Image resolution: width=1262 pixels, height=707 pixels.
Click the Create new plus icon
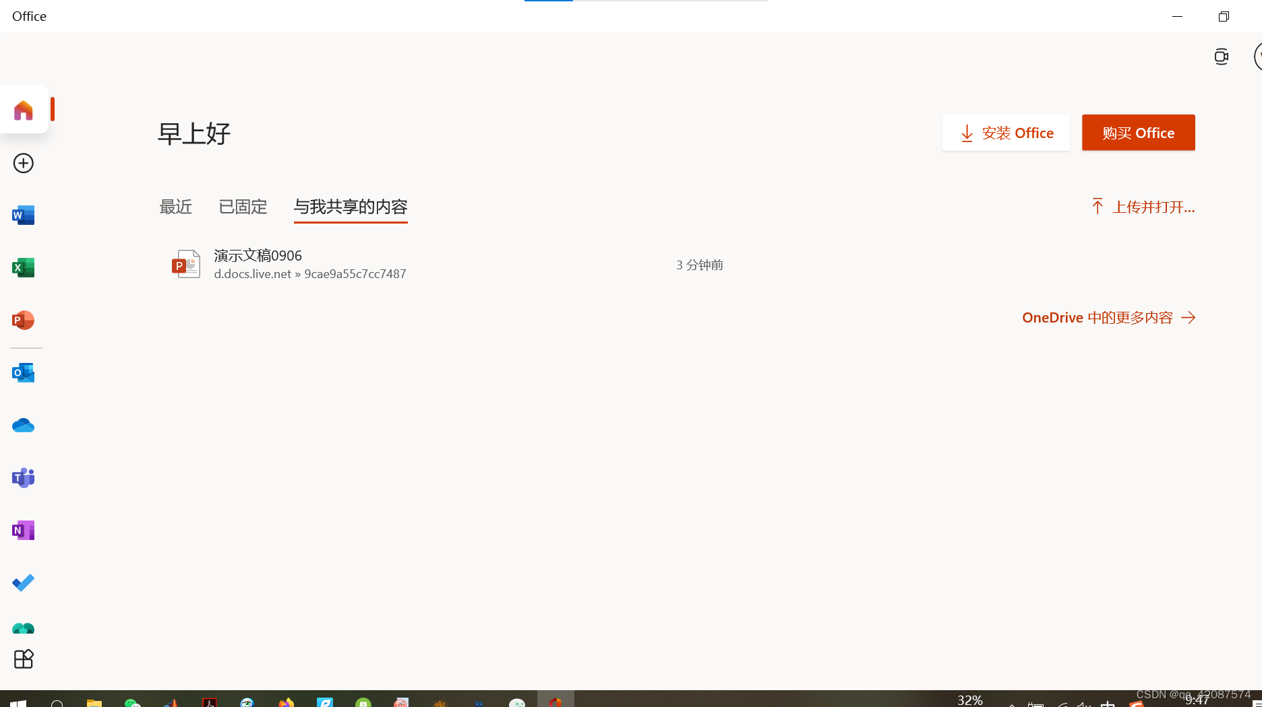(x=24, y=163)
